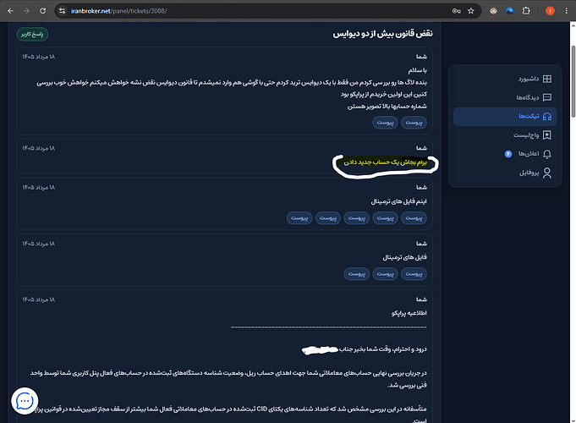Click the first extension icon in toolbar
Image resolution: width=576 pixels, height=423 pixels.
pyautogui.click(x=493, y=11)
